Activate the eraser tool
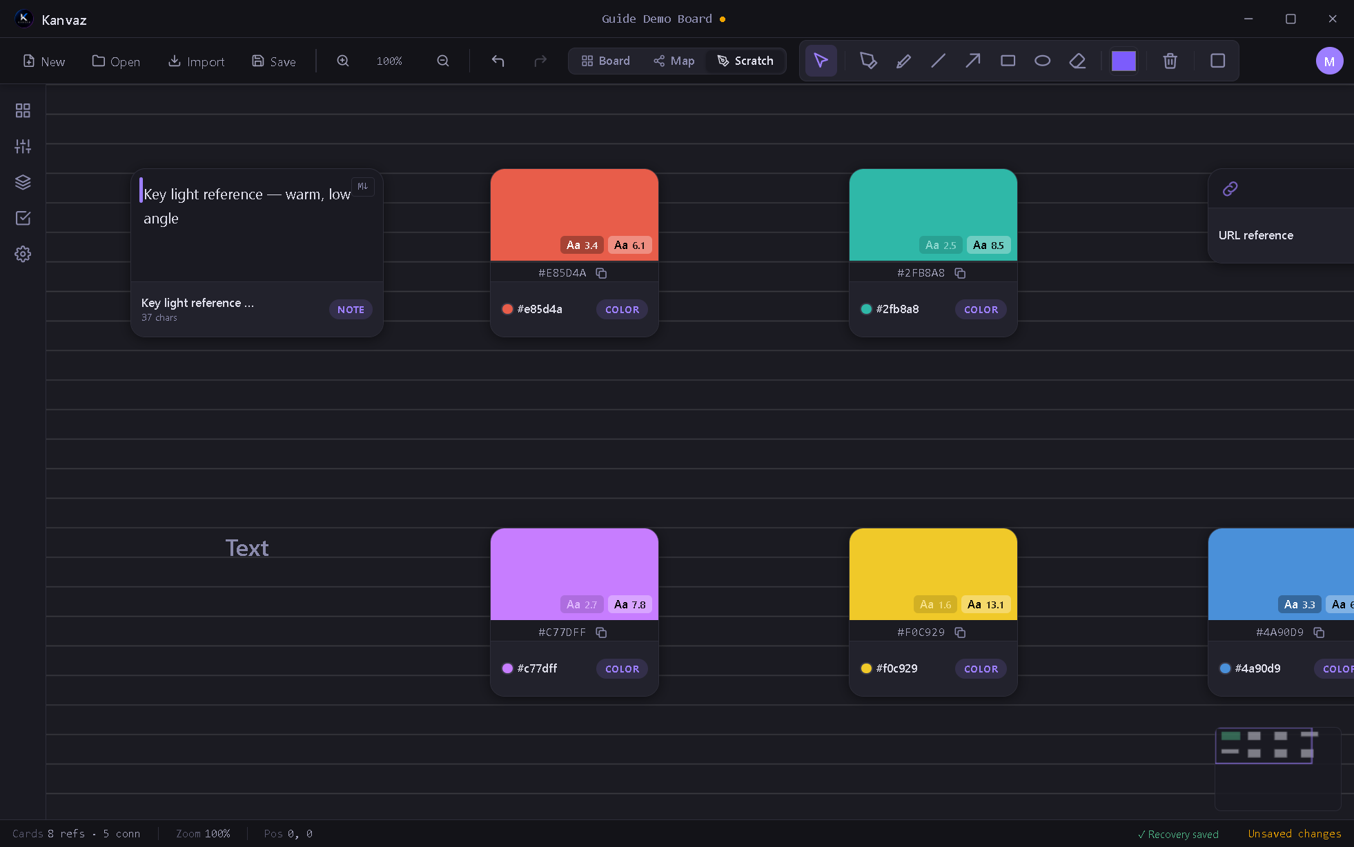The image size is (1354, 847). pyautogui.click(x=1077, y=61)
